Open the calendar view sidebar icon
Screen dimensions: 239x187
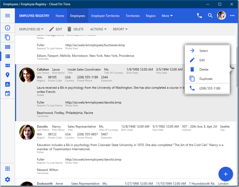click(x=8, y=93)
